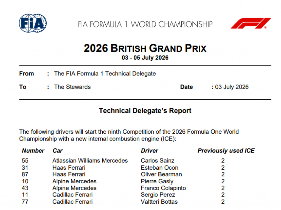Click The Stewards recipient text
This screenshot has width=281, height=210.
(x=72, y=87)
